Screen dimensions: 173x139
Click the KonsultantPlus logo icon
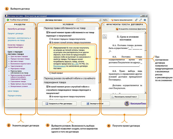pos(127,104)
